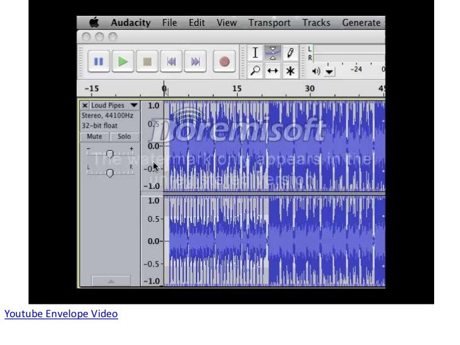Collapse the track with the bottom arrow button
The height and width of the screenshot is (345, 460).
click(x=111, y=281)
